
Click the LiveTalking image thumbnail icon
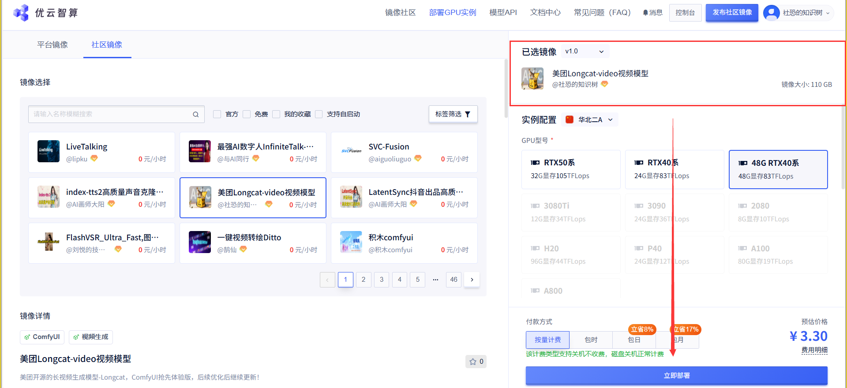coord(49,151)
